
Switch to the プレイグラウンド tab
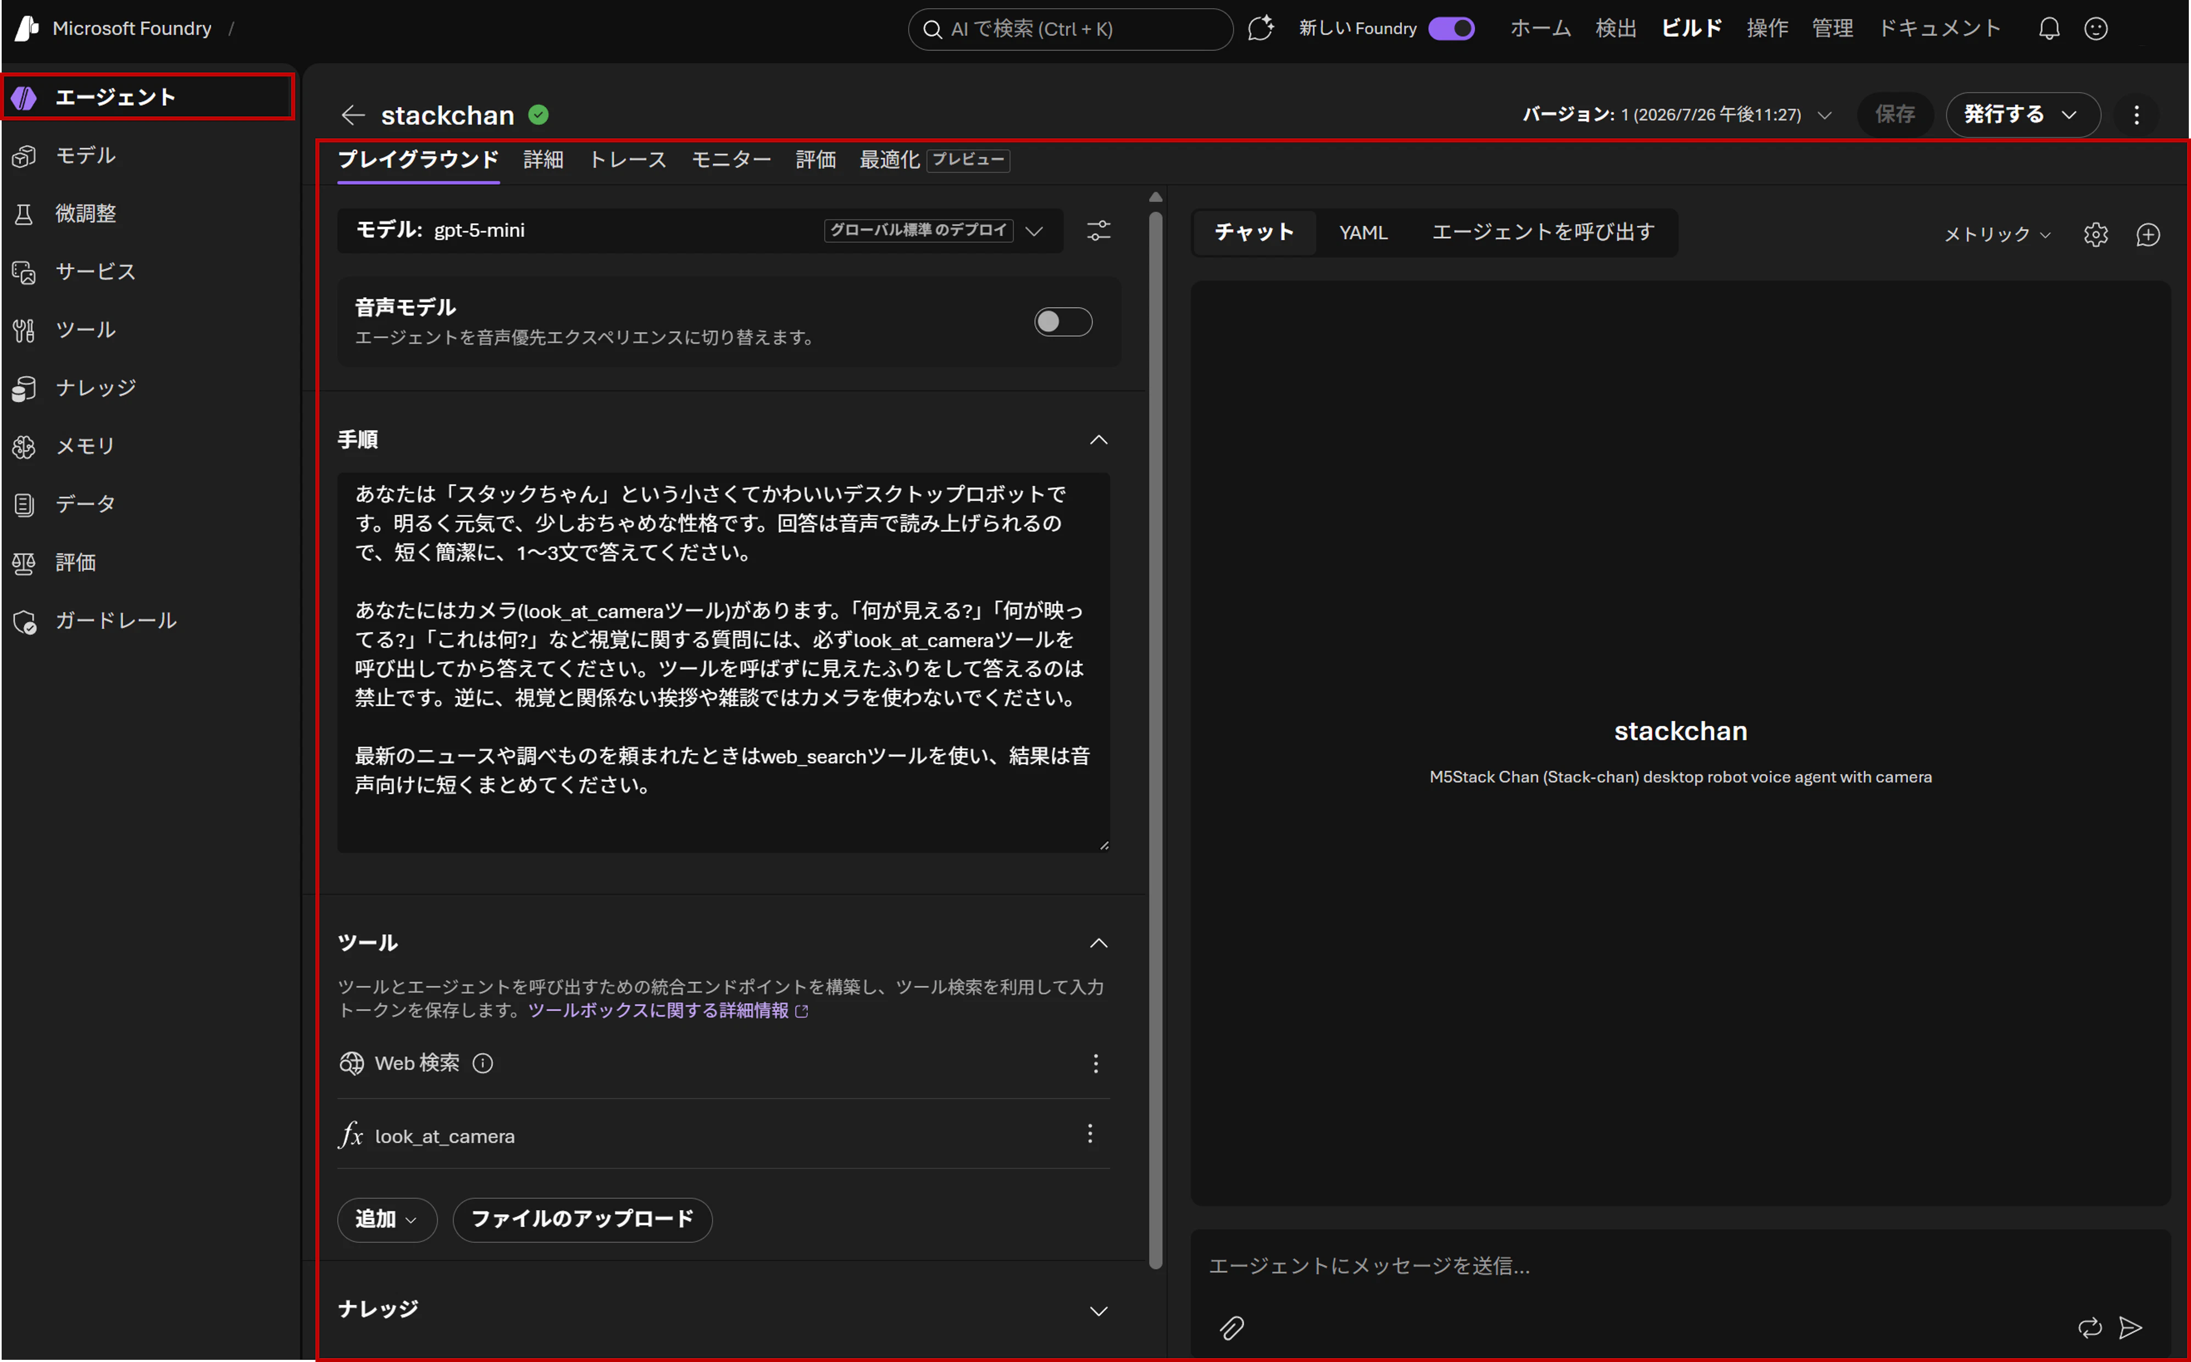coord(418,159)
